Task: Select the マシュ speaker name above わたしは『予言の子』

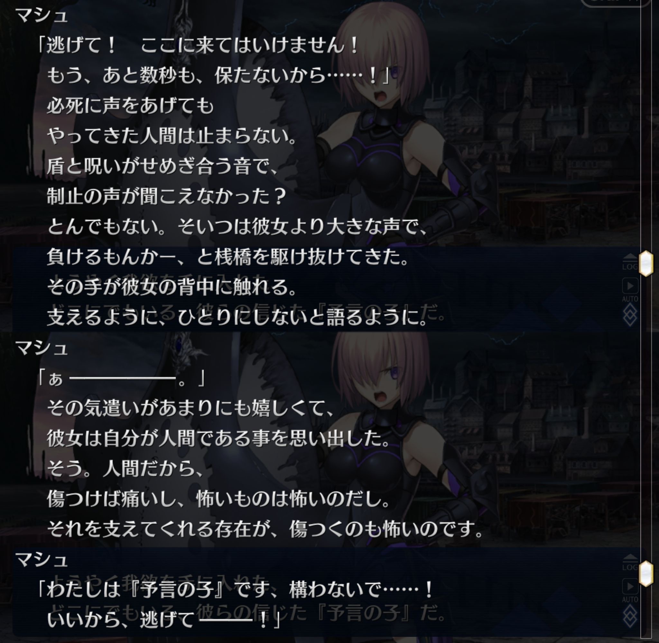Action: tap(42, 560)
